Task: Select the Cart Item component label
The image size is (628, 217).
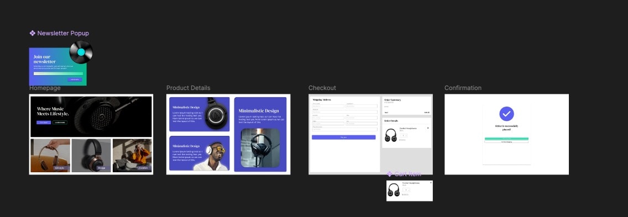Action: pyautogui.click(x=408, y=174)
